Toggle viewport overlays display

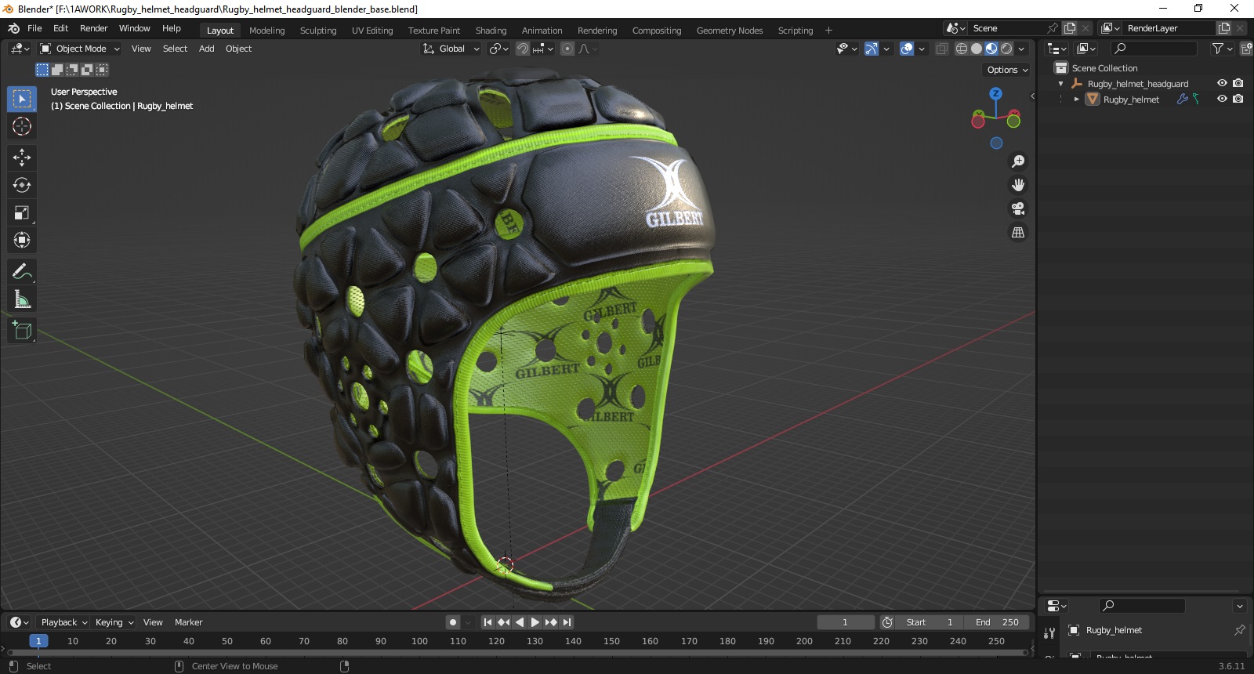907,49
